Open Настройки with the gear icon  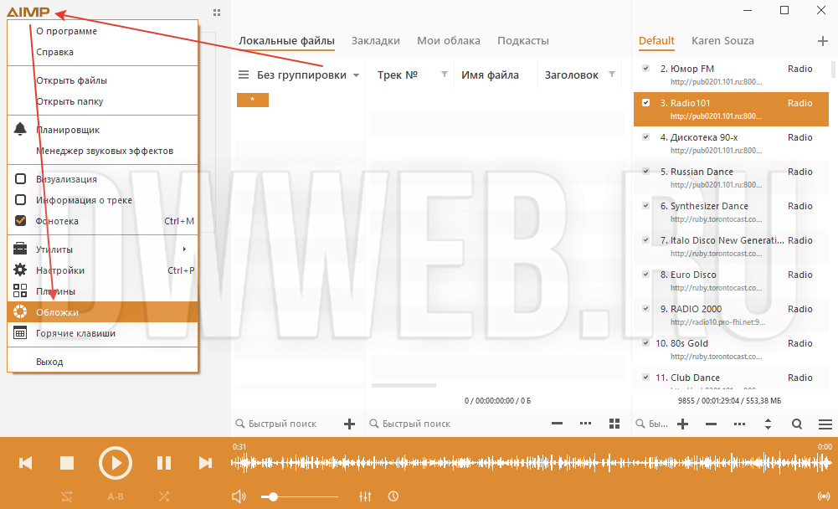point(103,270)
